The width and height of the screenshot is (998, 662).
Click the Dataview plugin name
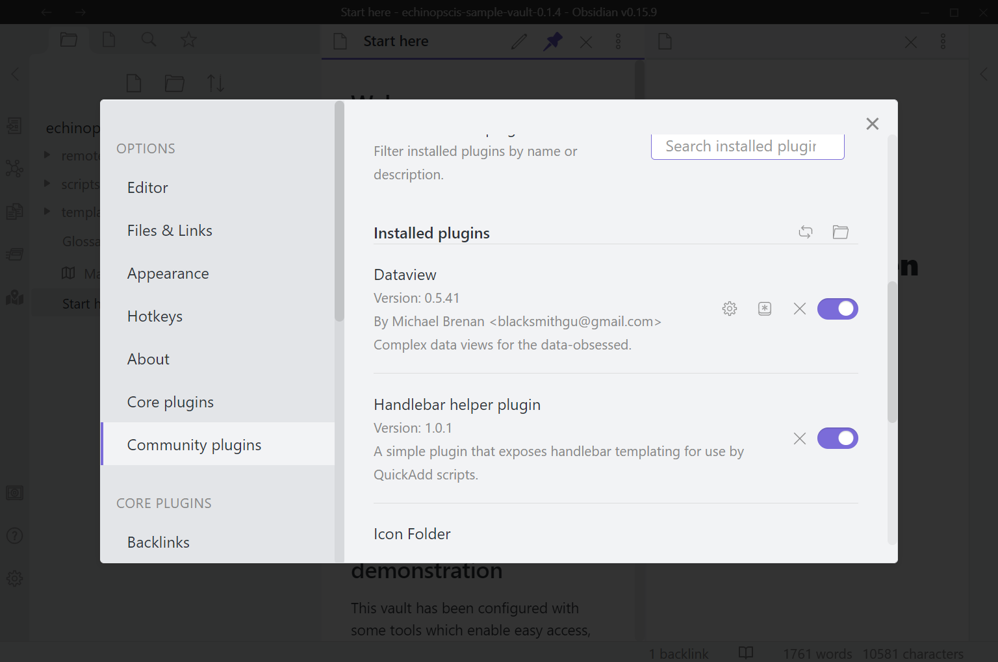click(405, 275)
